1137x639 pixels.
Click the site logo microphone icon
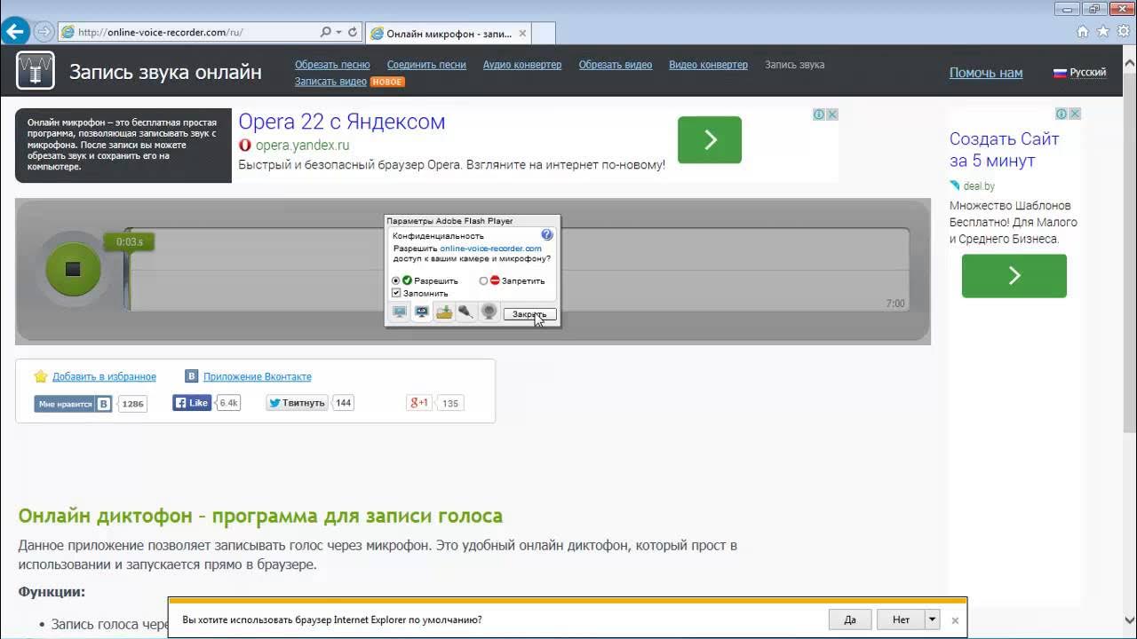[36, 71]
